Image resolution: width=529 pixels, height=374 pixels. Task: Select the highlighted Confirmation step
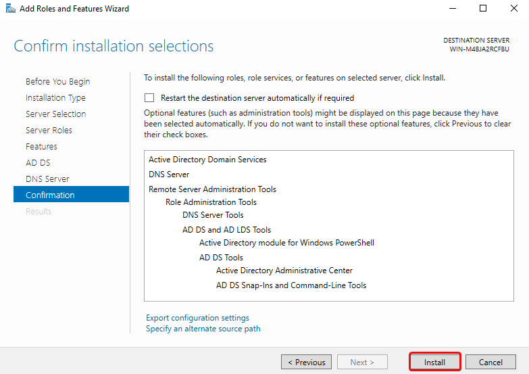71,194
